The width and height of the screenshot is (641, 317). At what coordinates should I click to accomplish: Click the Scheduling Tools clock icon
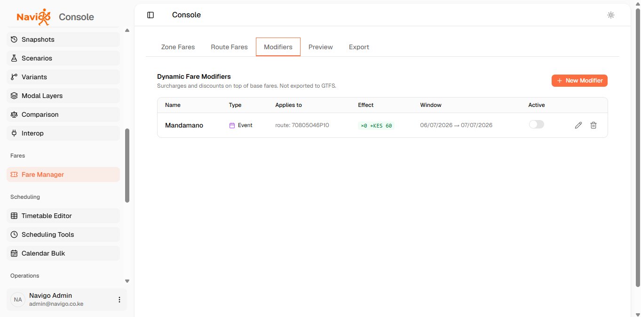(14, 234)
